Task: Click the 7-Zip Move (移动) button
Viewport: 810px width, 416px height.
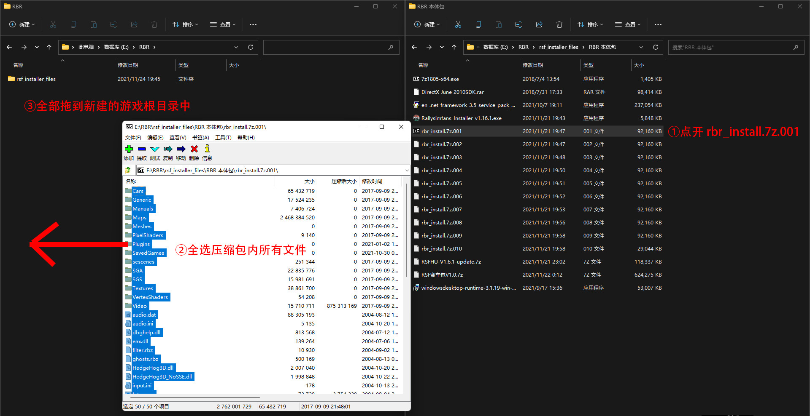Action: pyautogui.click(x=181, y=152)
